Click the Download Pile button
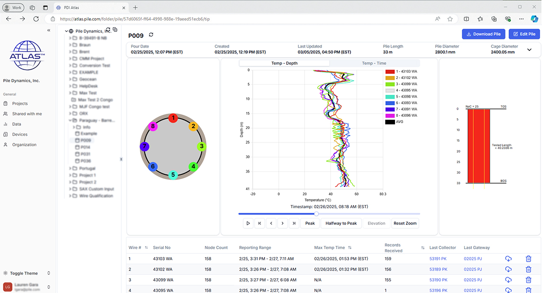The image size is (542, 293). pos(484,34)
